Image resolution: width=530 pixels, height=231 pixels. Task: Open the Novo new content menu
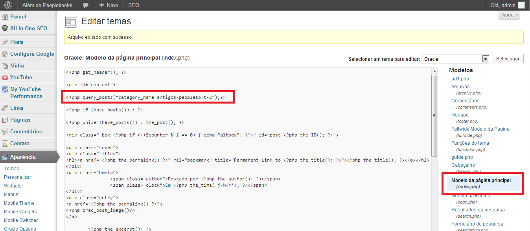pyautogui.click(x=109, y=5)
